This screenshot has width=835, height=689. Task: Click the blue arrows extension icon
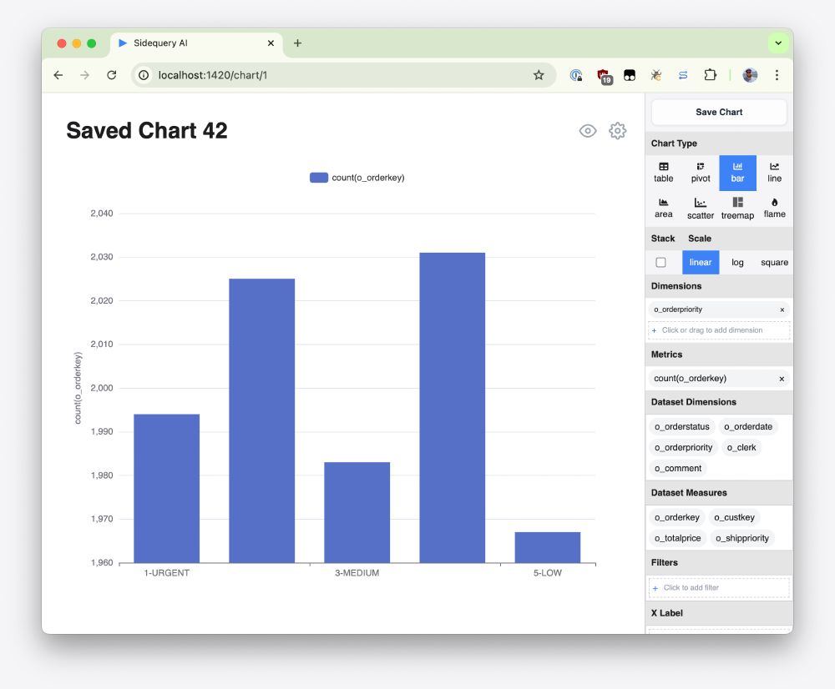[x=683, y=75]
